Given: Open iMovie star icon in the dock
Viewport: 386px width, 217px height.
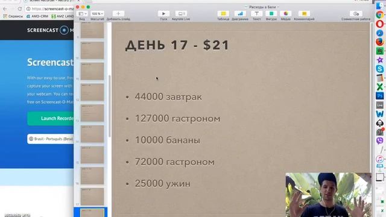Looking at the screenshot, I should 379,60.
